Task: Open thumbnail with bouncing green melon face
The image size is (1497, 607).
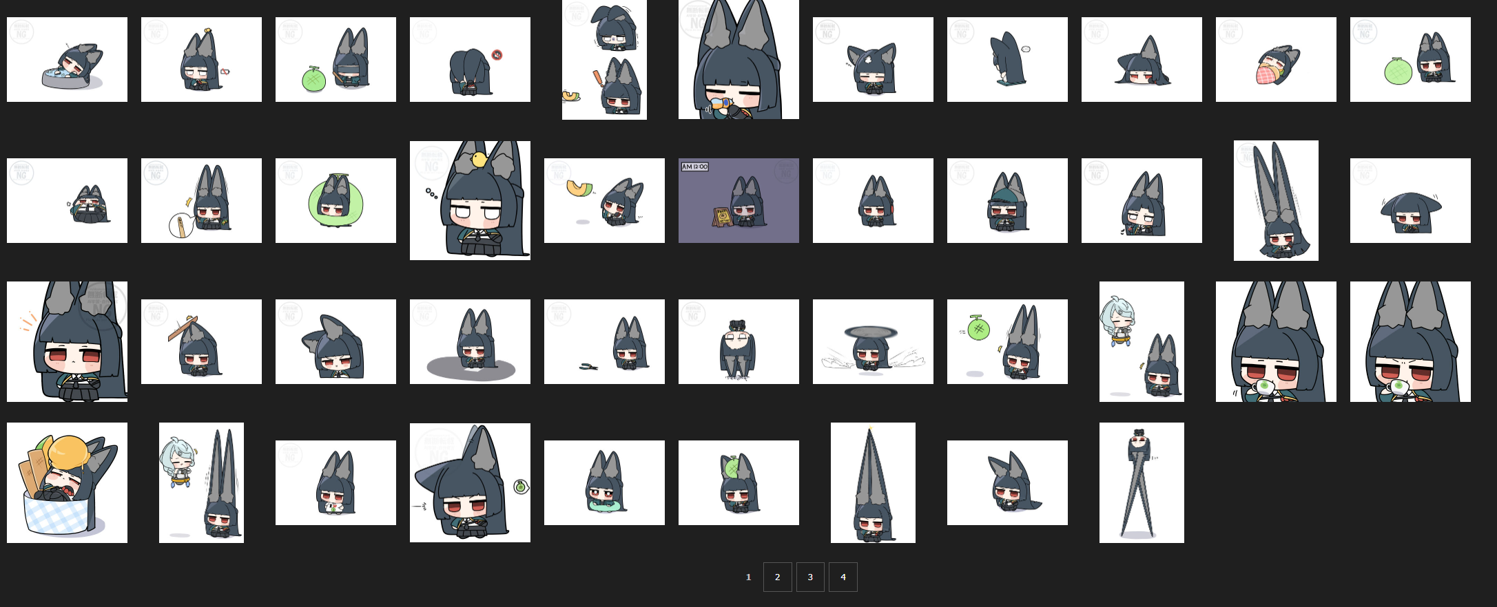Action: [1007, 341]
